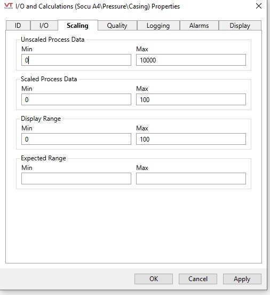This screenshot has width=270, height=295.
Task: Click the empty Expected Range Min field
Action: pos(76,178)
